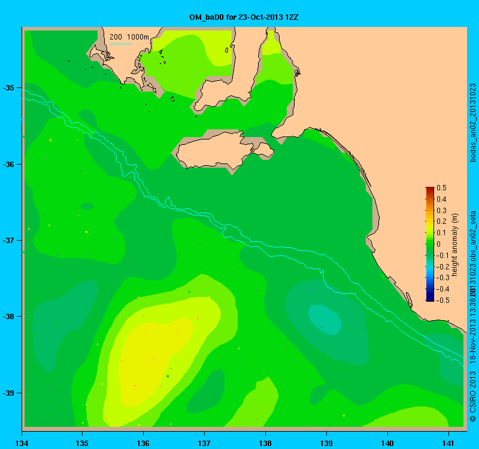Click the plot title "OM_baD0 for 23-Oct-2013 12Z"
The width and height of the screenshot is (479, 449).
pos(244,17)
